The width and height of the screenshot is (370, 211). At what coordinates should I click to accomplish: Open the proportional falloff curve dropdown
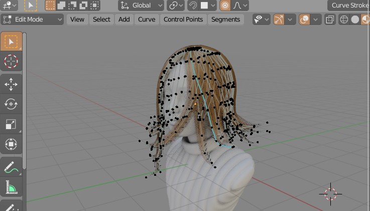tap(240, 5)
